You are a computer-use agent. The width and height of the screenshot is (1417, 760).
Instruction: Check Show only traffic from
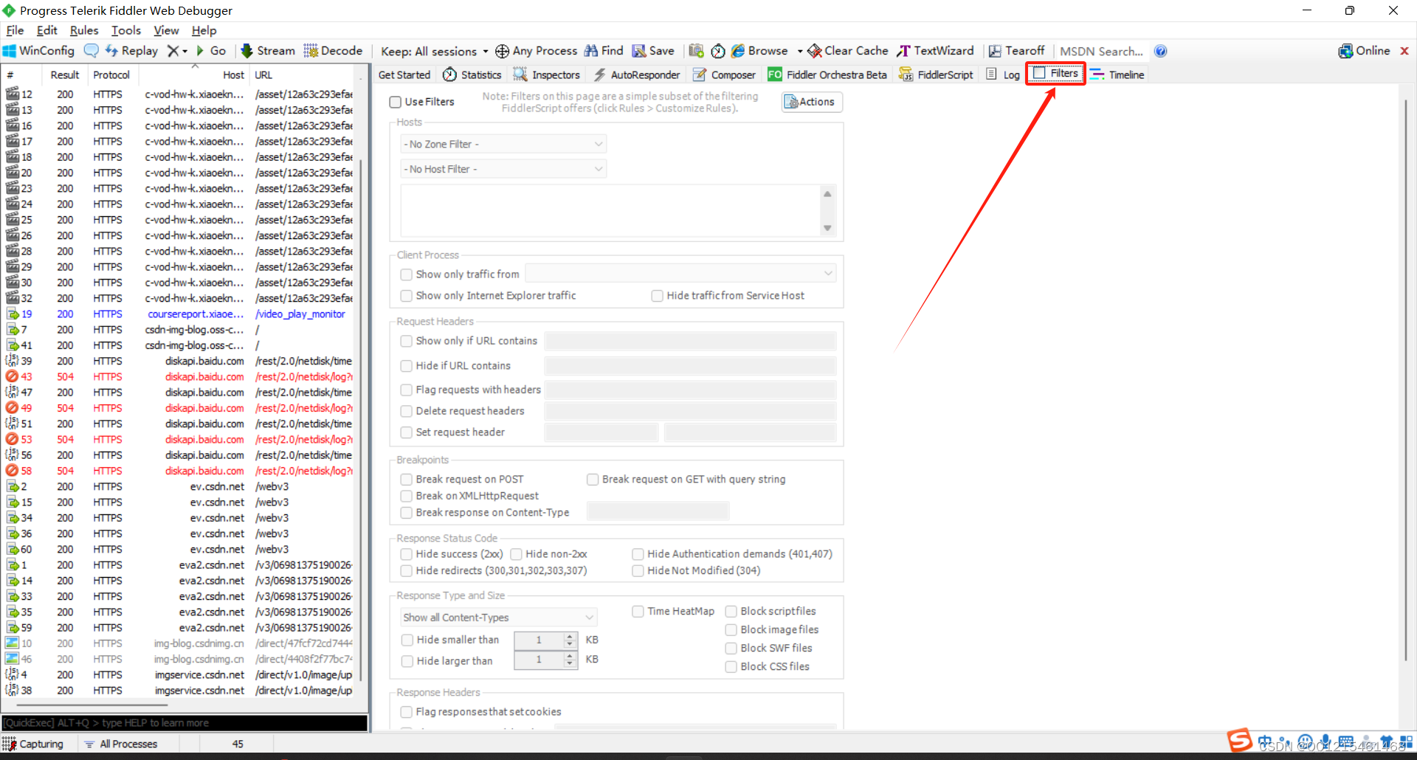coord(406,274)
